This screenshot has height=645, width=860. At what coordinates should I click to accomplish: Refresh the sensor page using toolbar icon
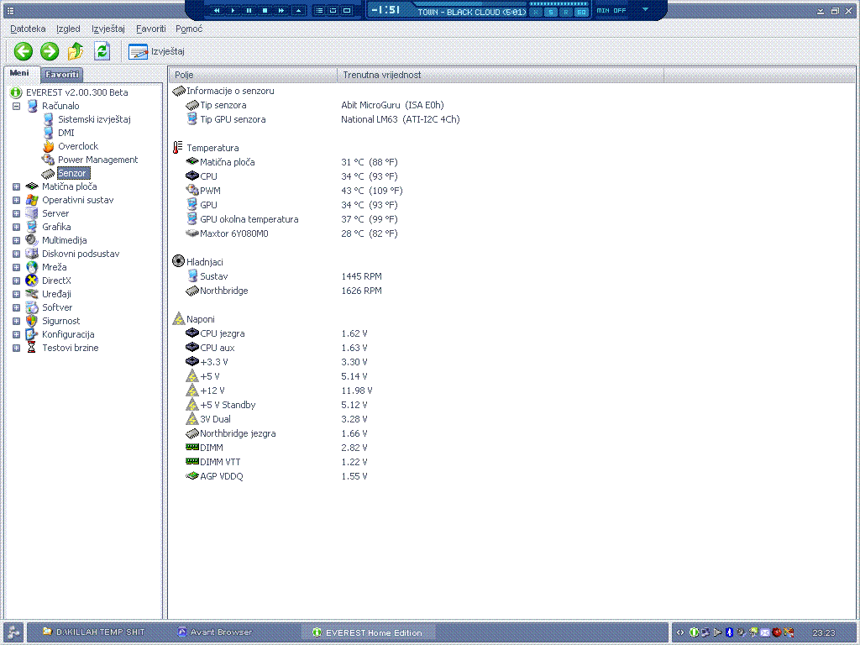click(x=102, y=51)
